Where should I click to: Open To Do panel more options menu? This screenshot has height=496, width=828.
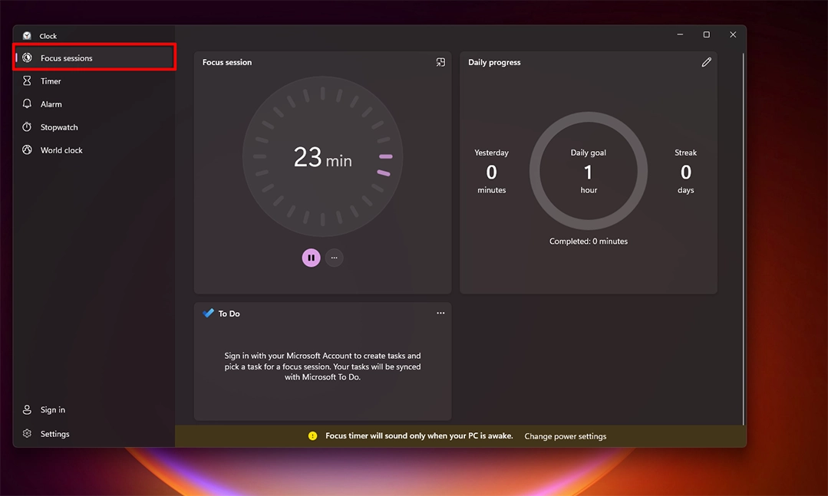(x=440, y=313)
